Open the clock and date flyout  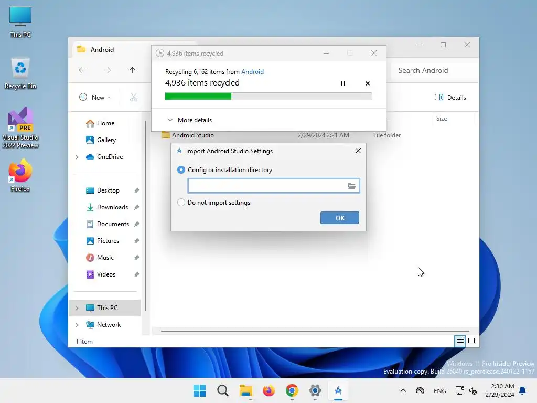coord(500,390)
